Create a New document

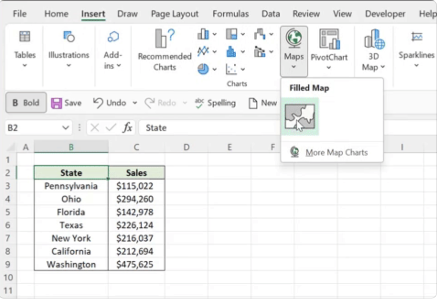(x=262, y=103)
